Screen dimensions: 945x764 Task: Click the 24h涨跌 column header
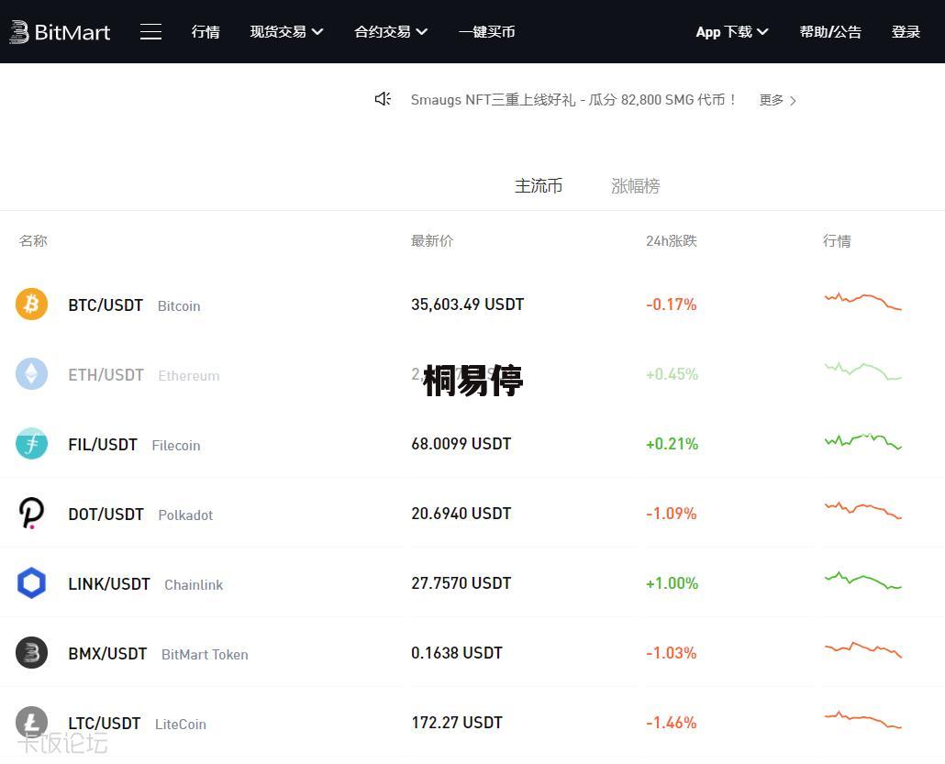[x=672, y=241]
